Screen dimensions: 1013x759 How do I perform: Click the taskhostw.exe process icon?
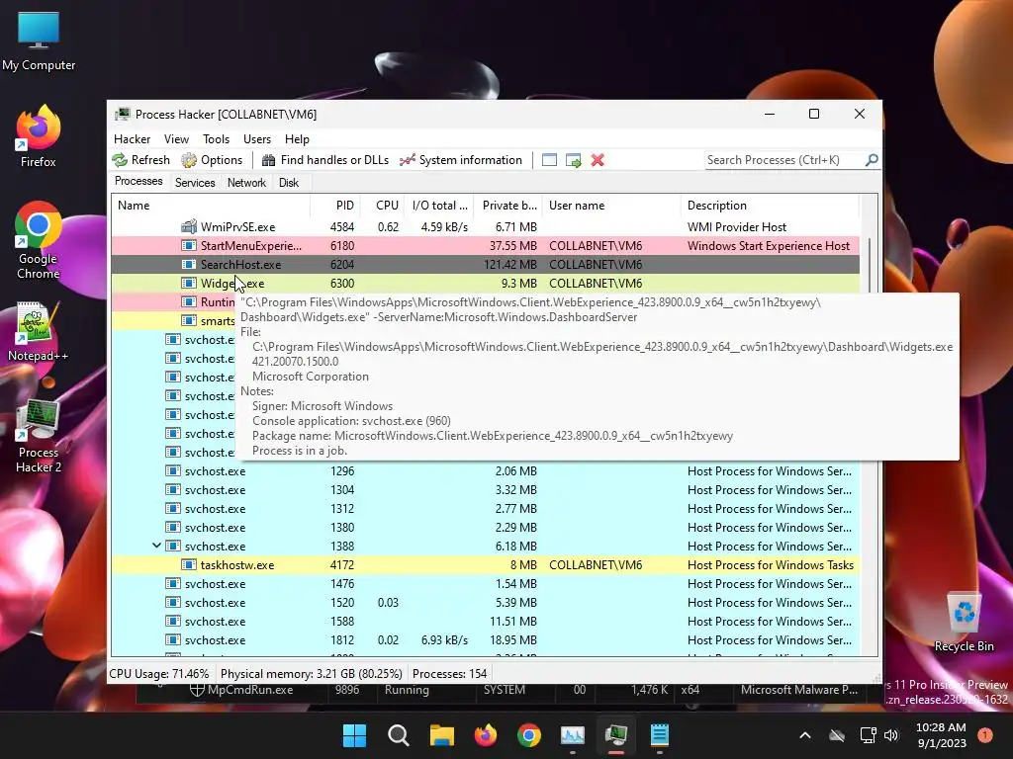(x=189, y=564)
